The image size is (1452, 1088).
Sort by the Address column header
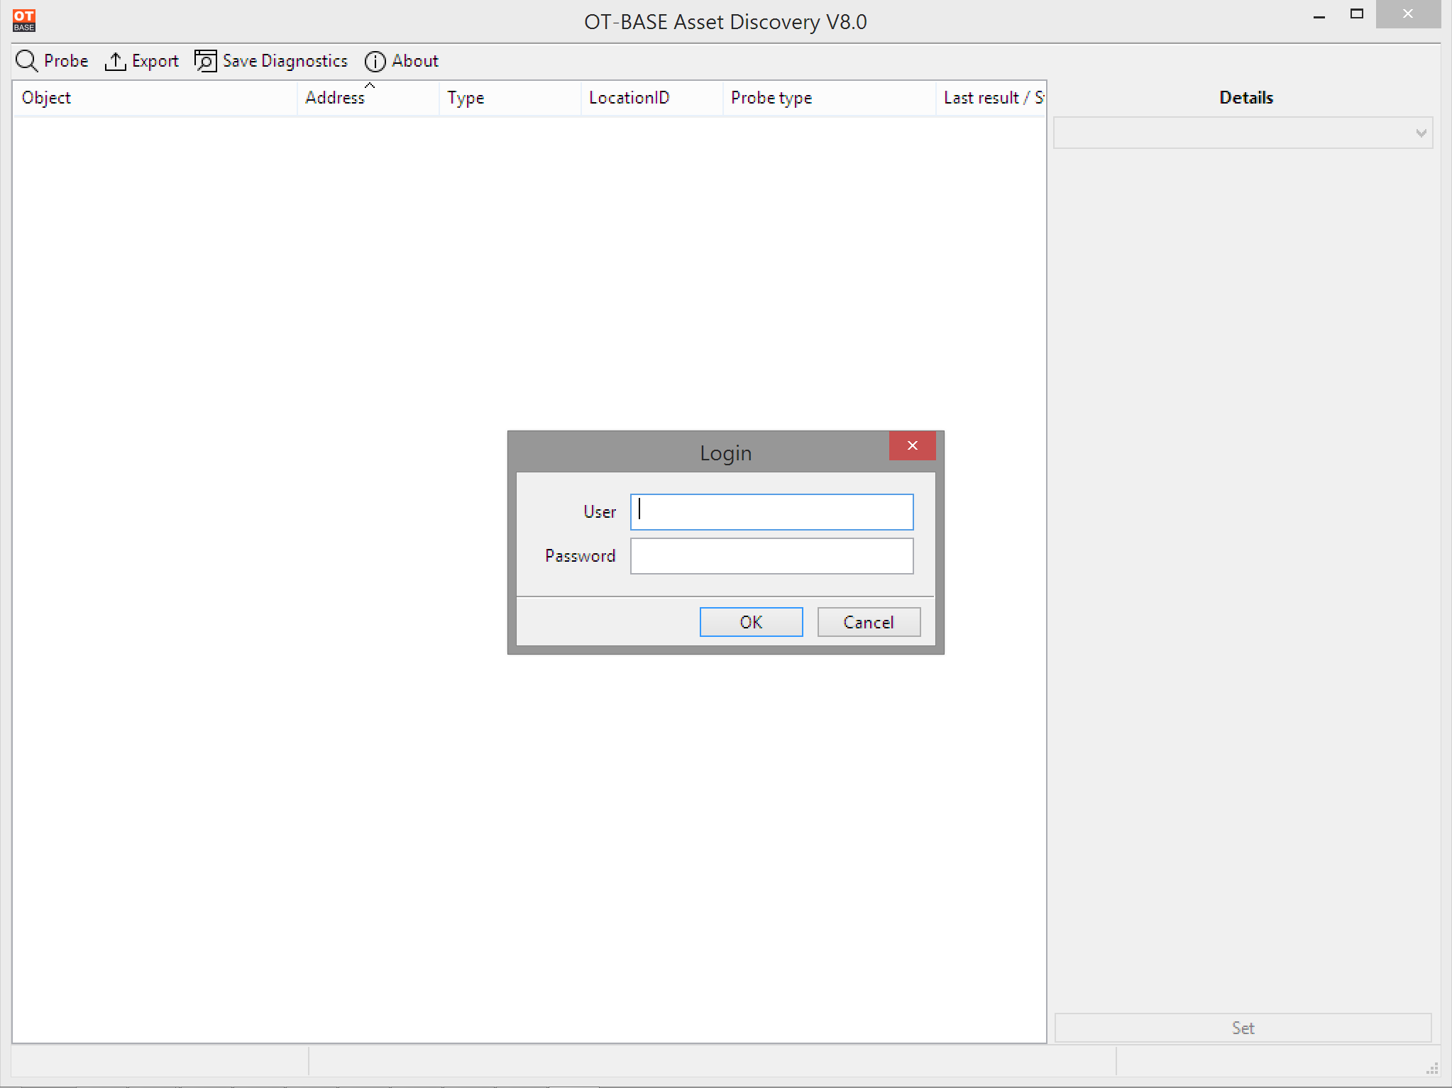(368, 98)
